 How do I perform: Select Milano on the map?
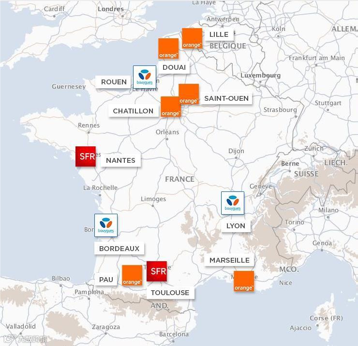click(x=328, y=210)
